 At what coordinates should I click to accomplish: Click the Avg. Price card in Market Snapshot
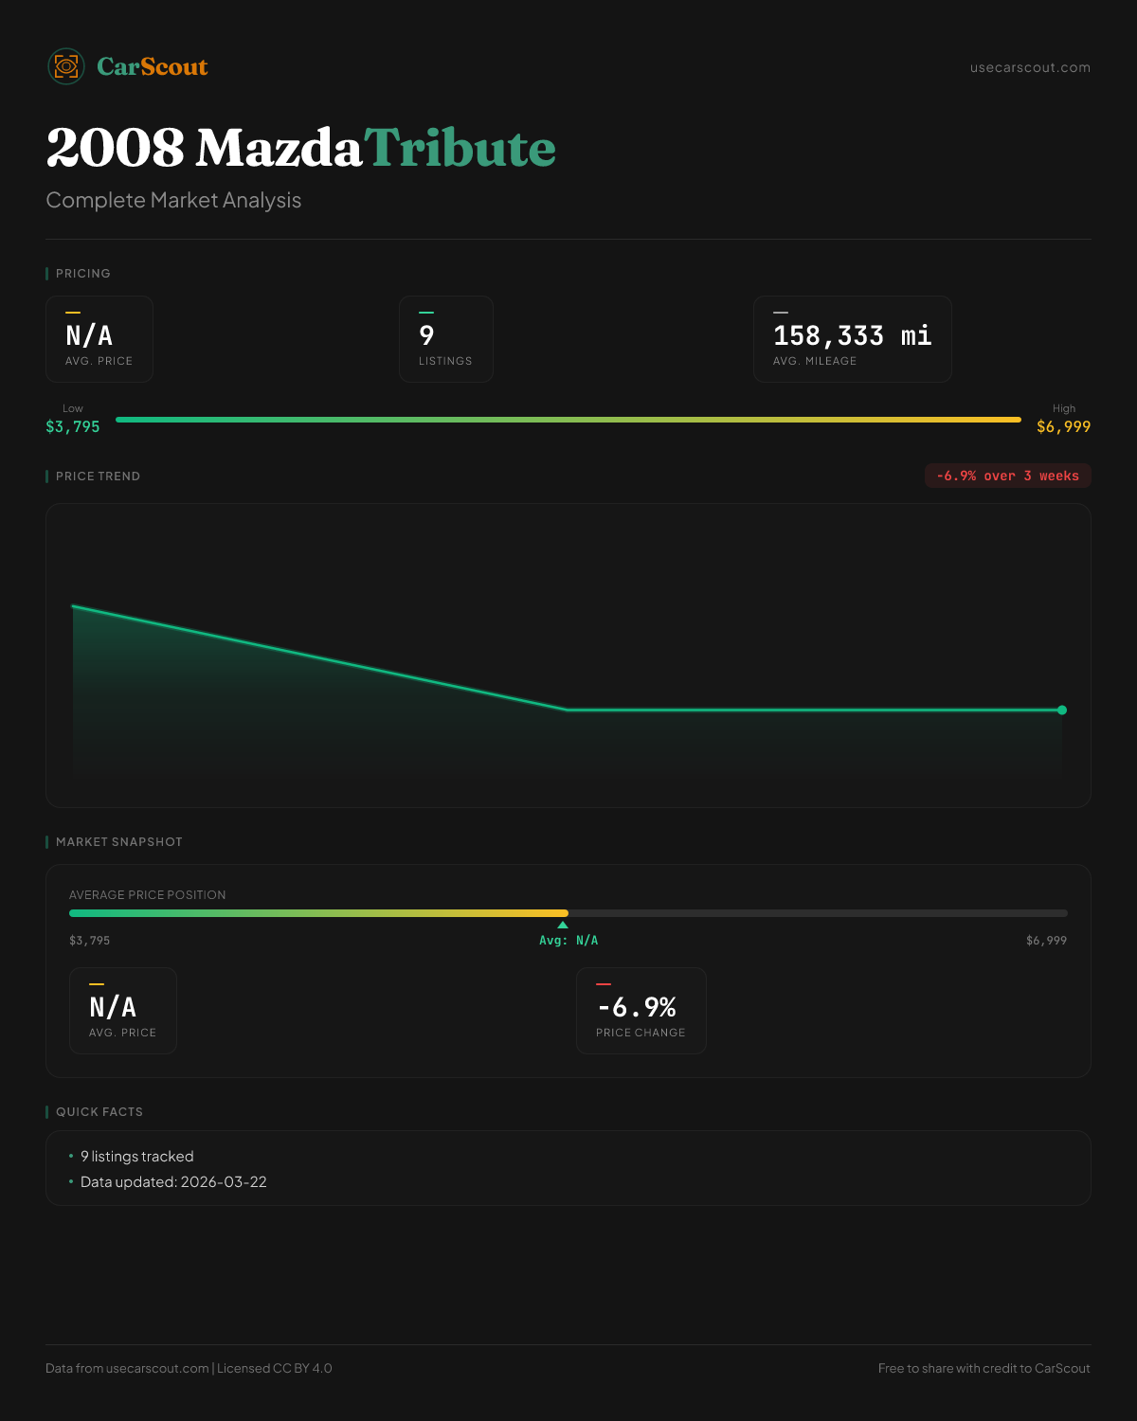[x=123, y=1011]
